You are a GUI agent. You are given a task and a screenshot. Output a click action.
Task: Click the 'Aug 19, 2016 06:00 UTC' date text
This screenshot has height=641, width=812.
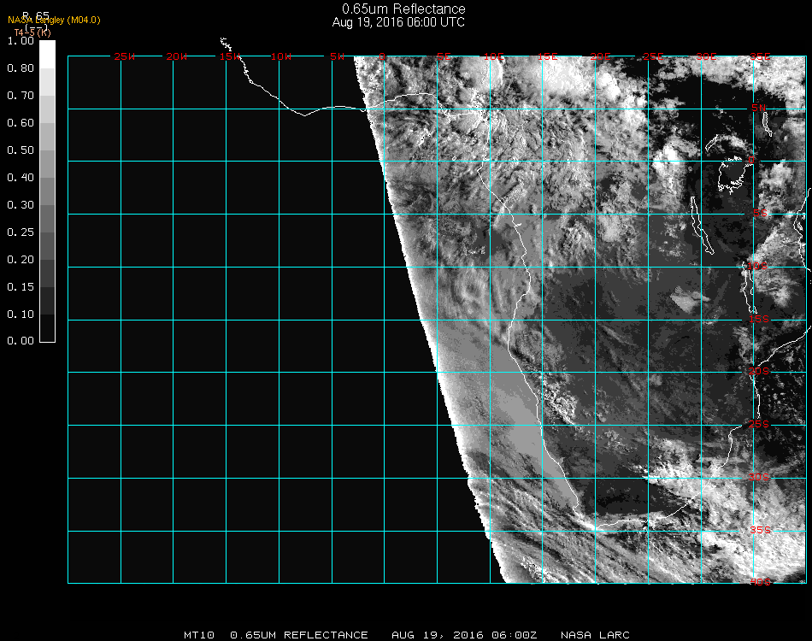click(398, 22)
